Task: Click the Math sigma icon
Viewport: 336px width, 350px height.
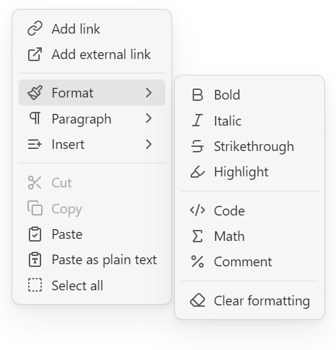Action: [x=197, y=236]
